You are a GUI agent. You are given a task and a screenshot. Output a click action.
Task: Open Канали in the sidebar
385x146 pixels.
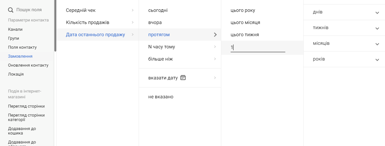tap(15, 29)
